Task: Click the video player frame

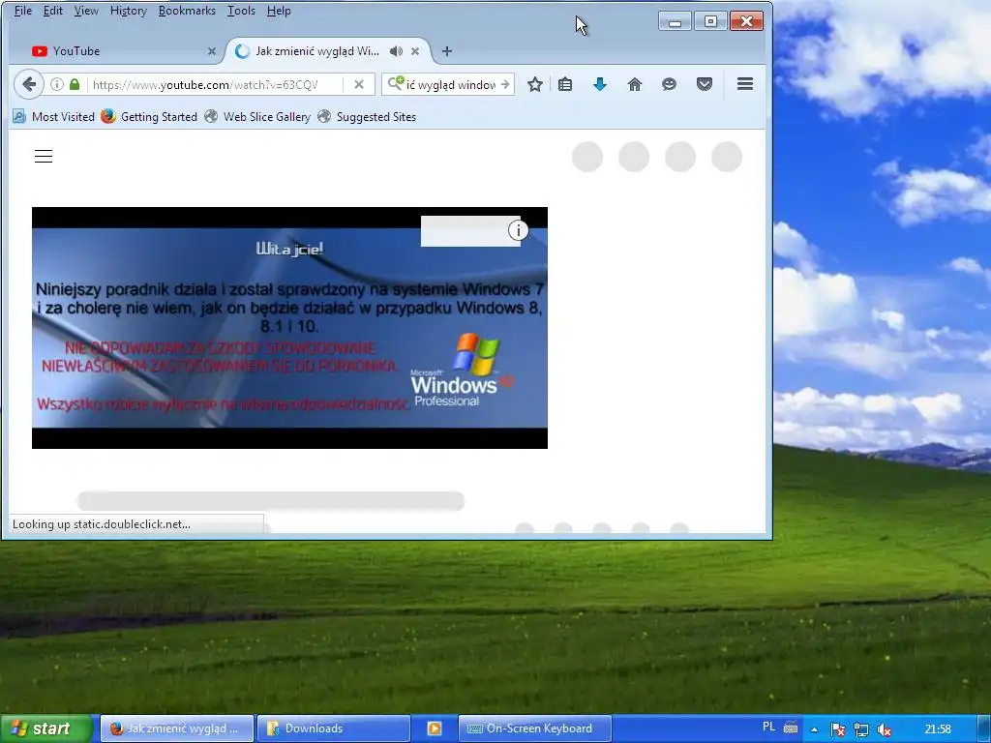Action: (289, 328)
